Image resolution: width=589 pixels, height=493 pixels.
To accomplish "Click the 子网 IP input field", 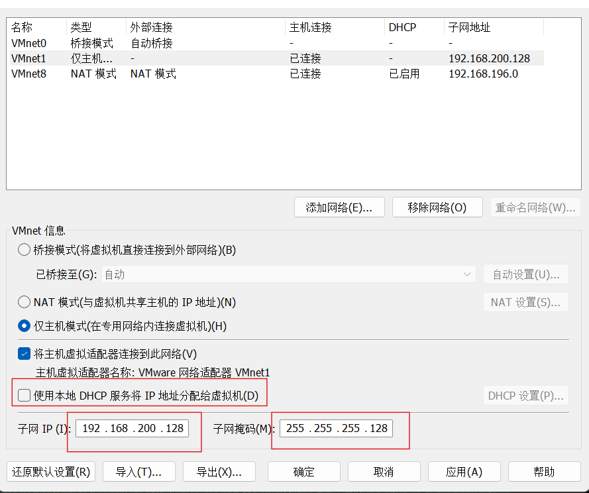I will coord(133,428).
